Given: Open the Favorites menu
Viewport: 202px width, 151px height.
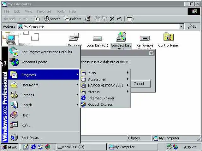Looking at the screenshot, I should (x=44, y=11).
